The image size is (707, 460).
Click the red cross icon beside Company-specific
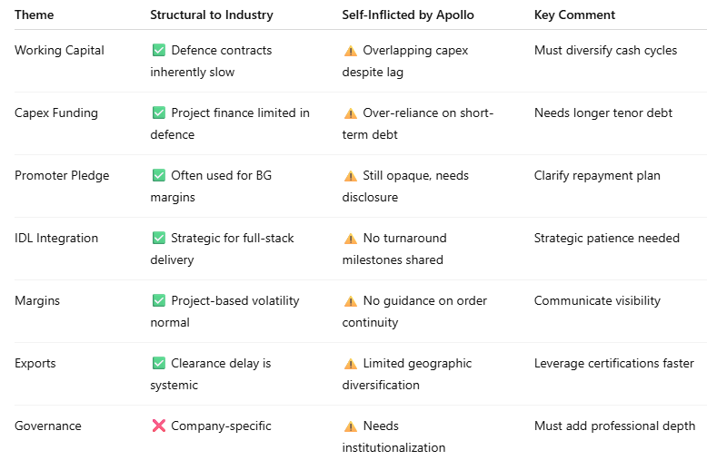pos(159,426)
